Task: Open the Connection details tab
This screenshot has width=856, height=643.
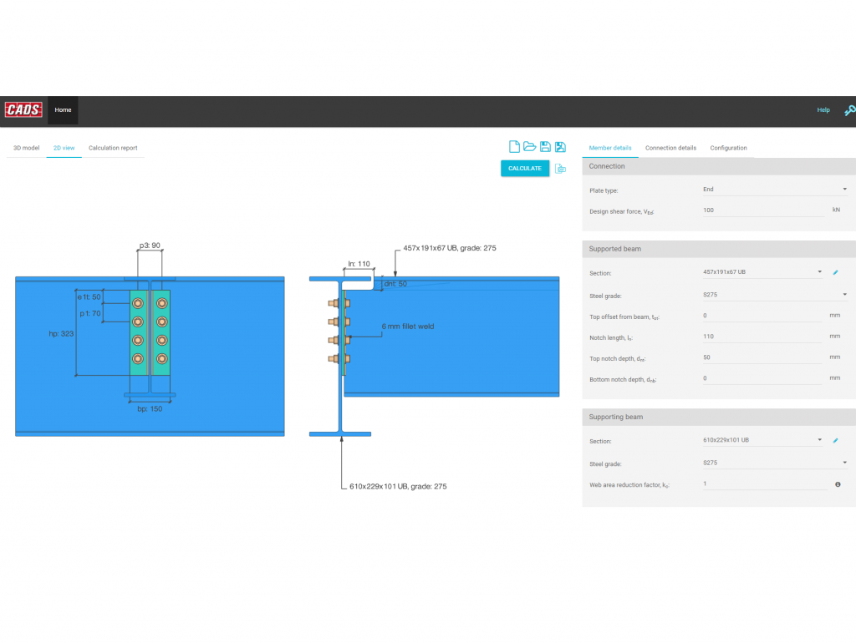Action: coord(670,148)
